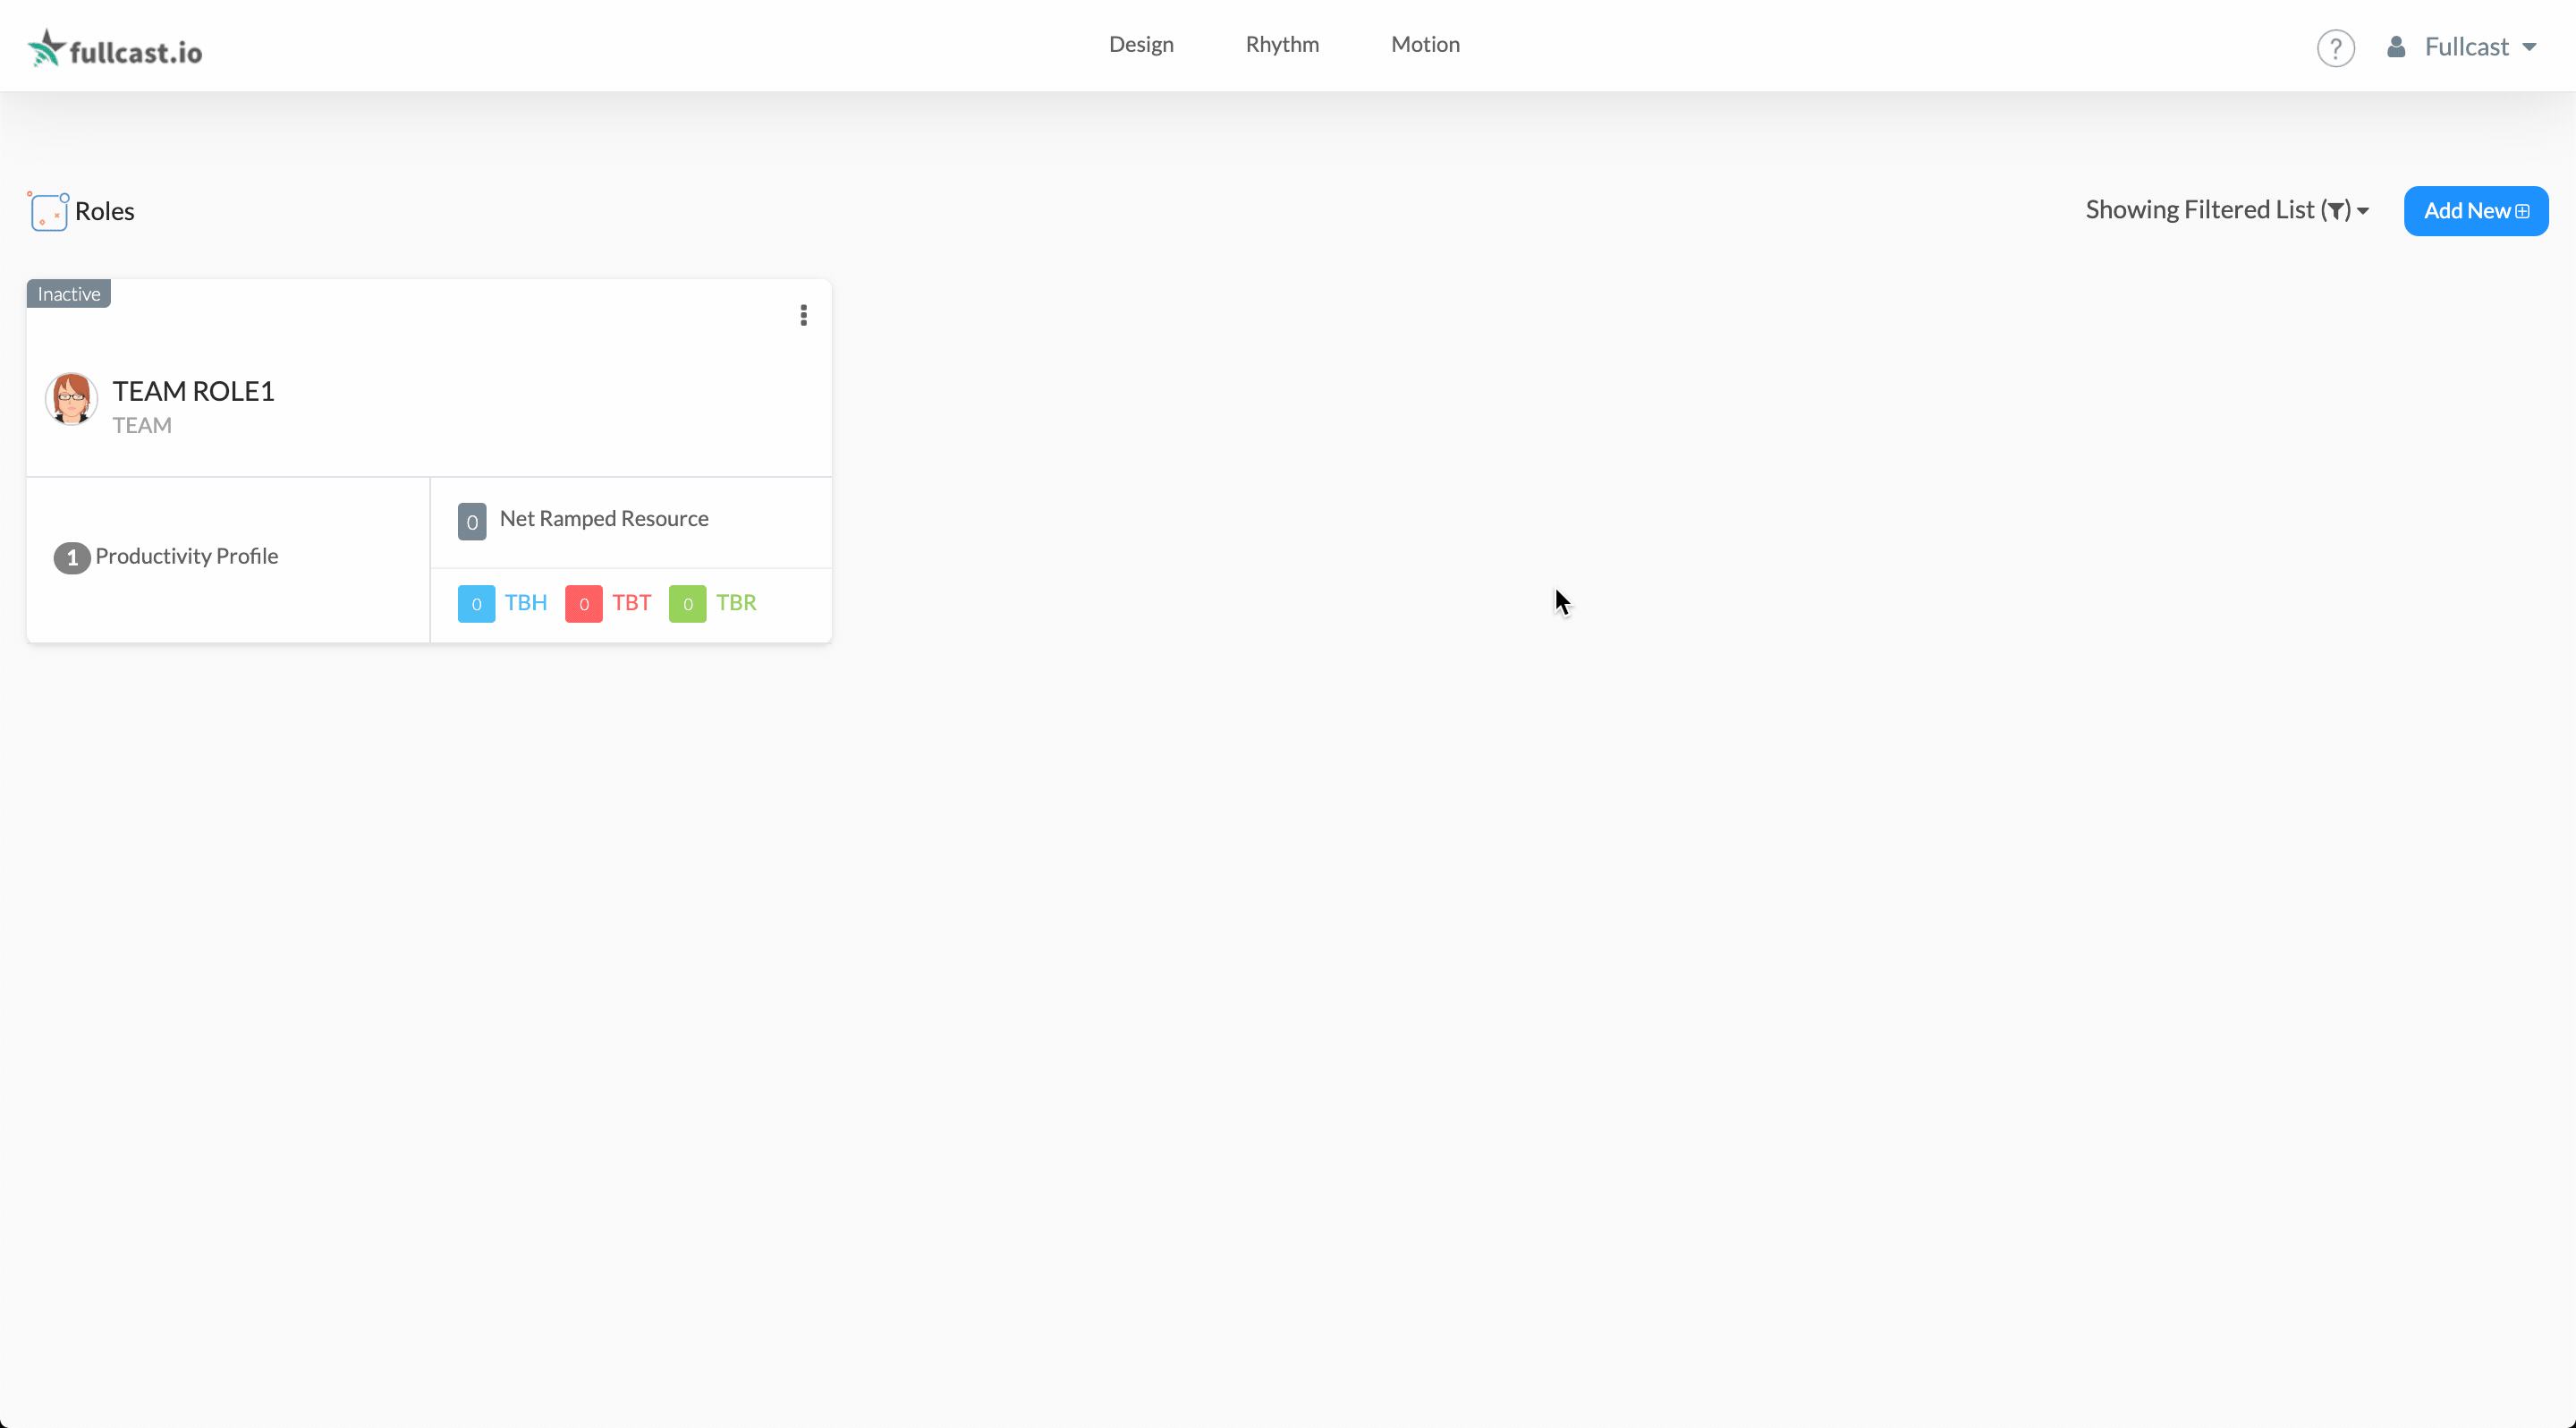Click the TEAM ROLE1 avatar image
Image resolution: width=2576 pixels, height=1428 pixels.
click(x=71, y=399)
